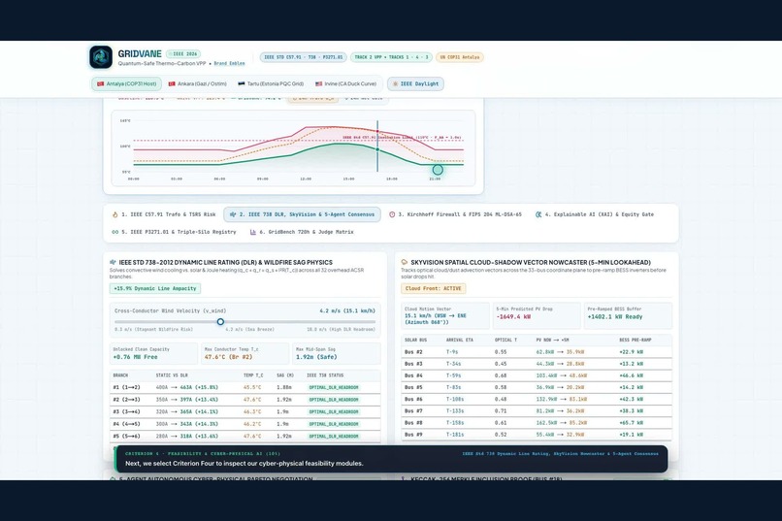Click the Cloud Front: ACTIVE badge

tap(434, 288)
